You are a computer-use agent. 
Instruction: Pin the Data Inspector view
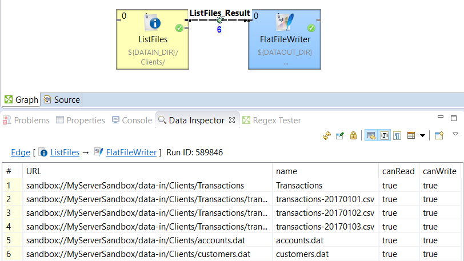pyautogui.click(x=340, y=135)
